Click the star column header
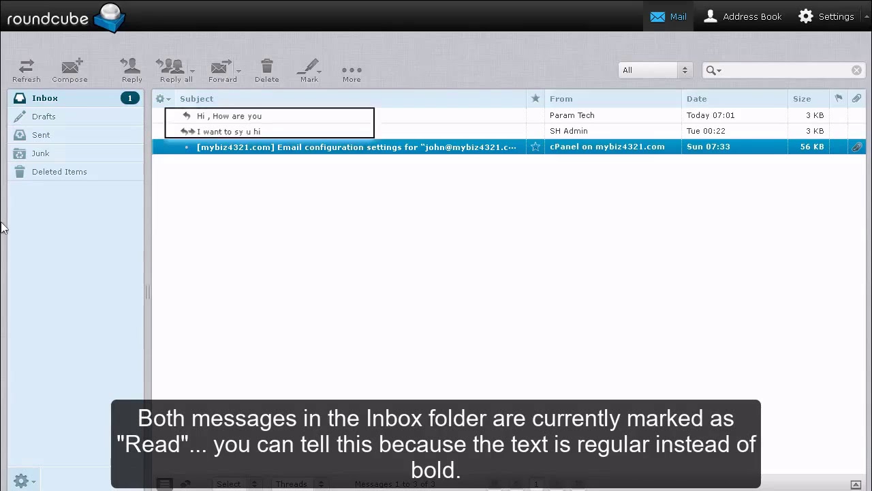This screenshot has height=491, width=872. pyautogui.click(x=535, y=99)
